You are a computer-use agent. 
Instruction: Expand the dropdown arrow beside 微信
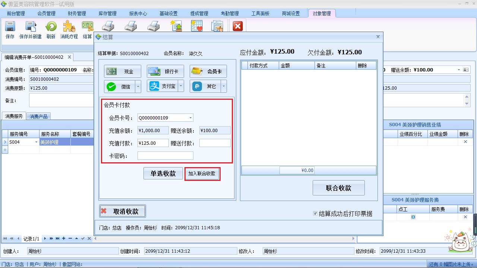[x=138, y=86]
